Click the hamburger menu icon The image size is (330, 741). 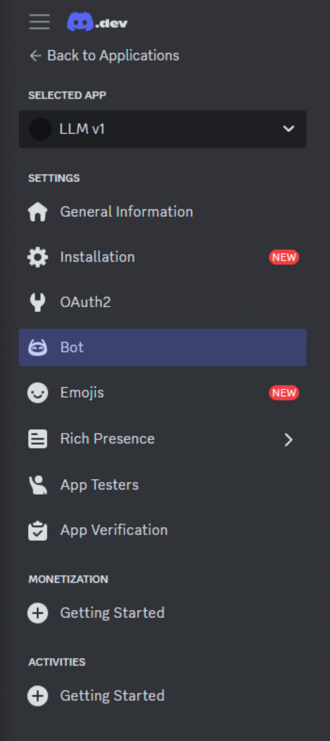[39, 22]
